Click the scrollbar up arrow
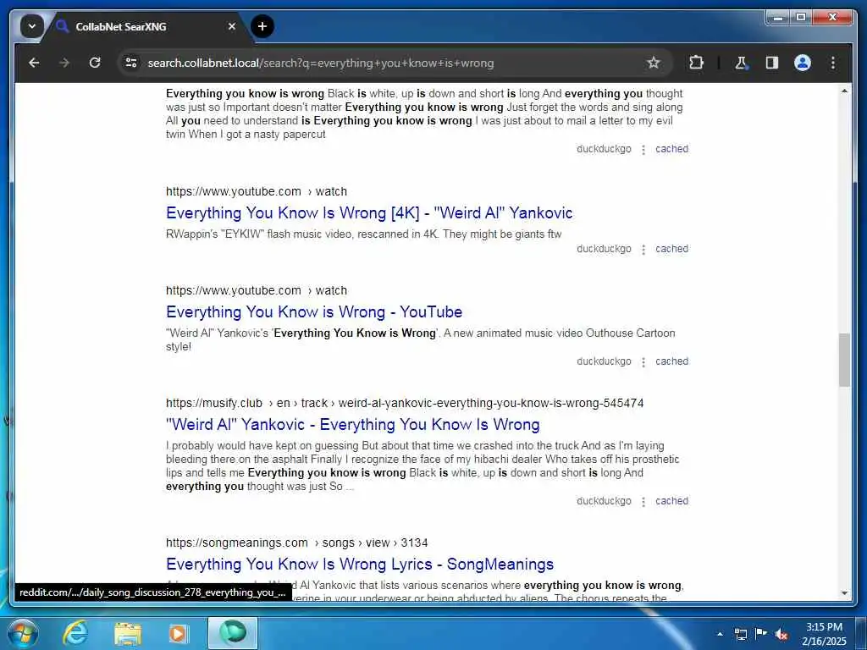This screenshot has height=650, width=867. tap(844, 91)
